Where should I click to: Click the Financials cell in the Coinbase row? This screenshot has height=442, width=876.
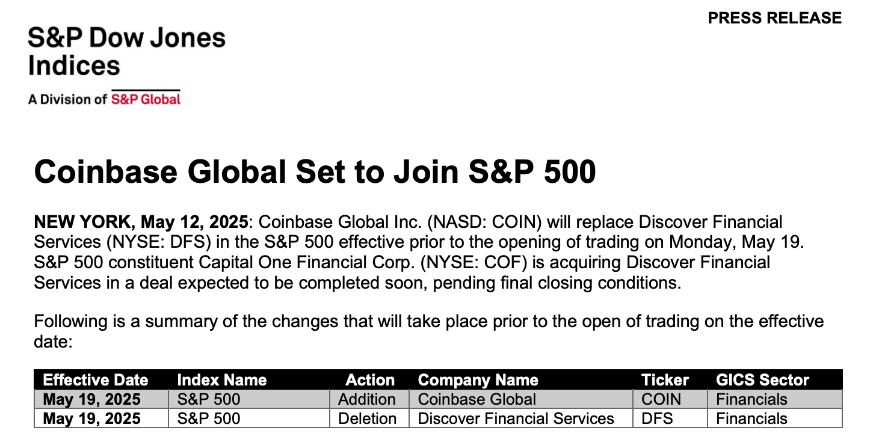click(751, 399)
